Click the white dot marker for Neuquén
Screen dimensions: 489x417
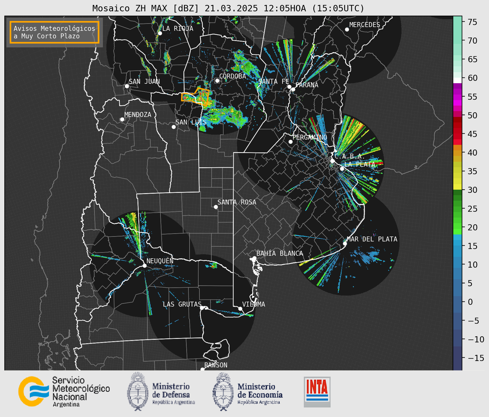pyautogui.click(x=145, y=266)
